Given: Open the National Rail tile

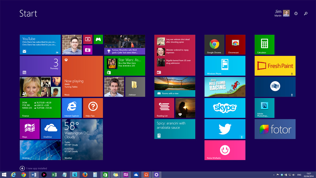Looking at the screenshot, I should pyautogui.click(x=275, y=87).
